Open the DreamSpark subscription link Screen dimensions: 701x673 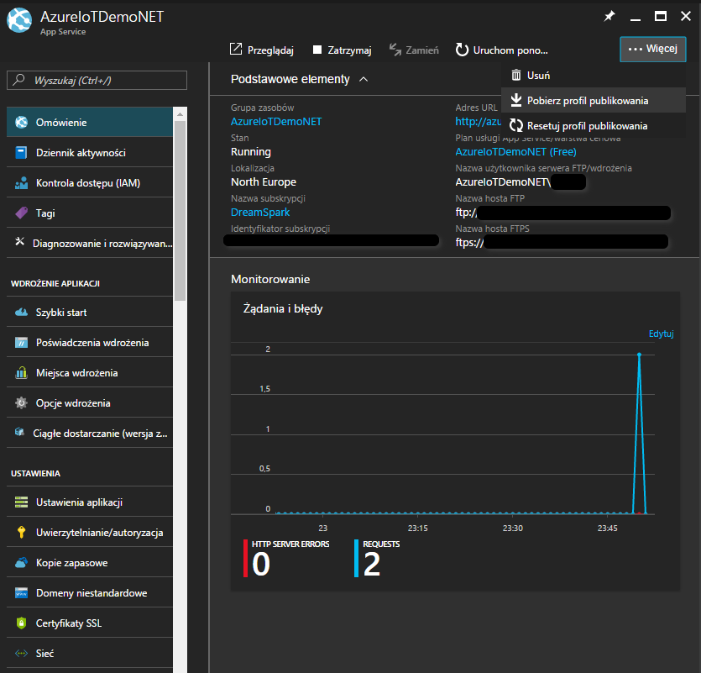260,212
